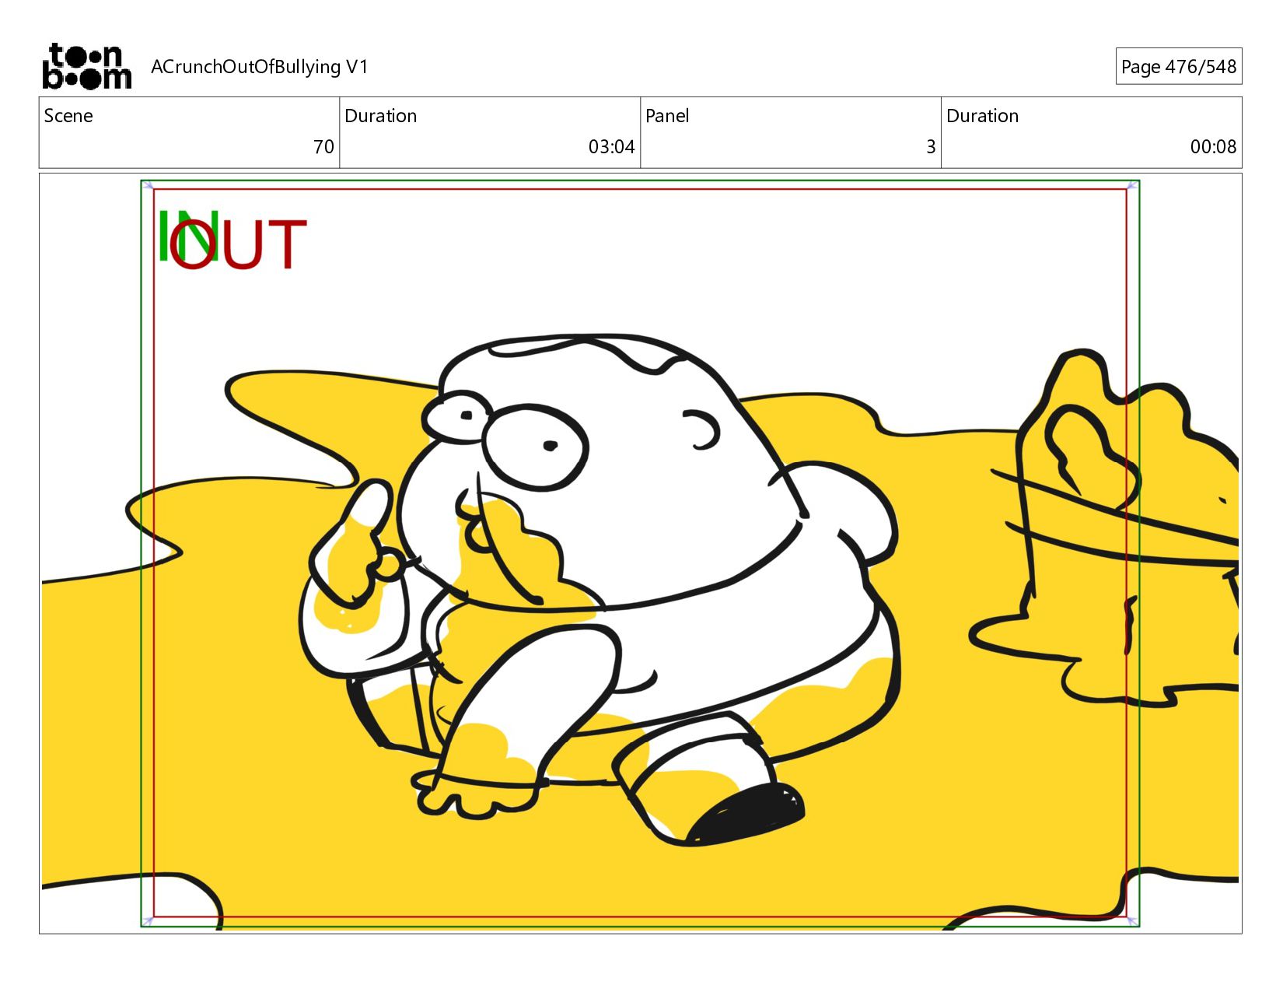1283x992 pixels.
Task: Click the Toon Boom logo
Action: point(86,66)
